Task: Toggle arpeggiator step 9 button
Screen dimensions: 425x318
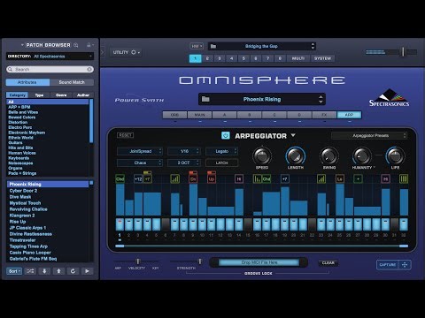Action: 193,224
